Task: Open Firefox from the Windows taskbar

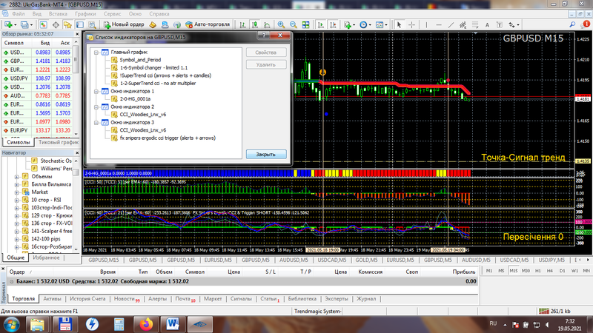Action: click(146, 323)
